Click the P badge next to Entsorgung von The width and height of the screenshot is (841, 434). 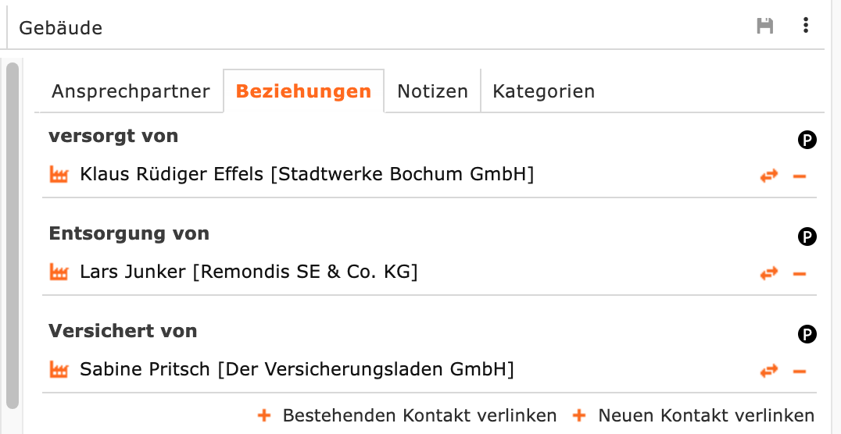click(x=807, y=237)
